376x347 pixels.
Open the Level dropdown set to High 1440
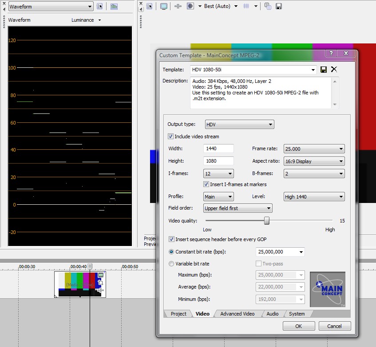[314, 197]
